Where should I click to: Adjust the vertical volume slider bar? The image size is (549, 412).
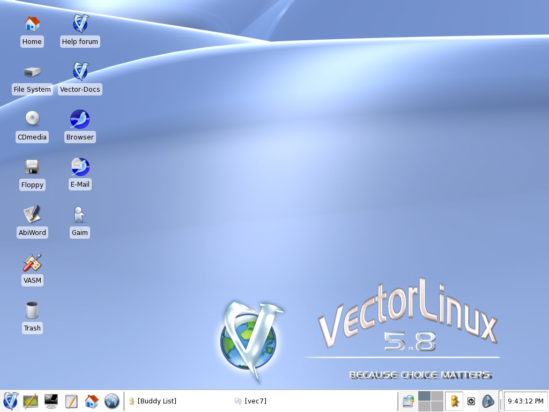[501, 401]
